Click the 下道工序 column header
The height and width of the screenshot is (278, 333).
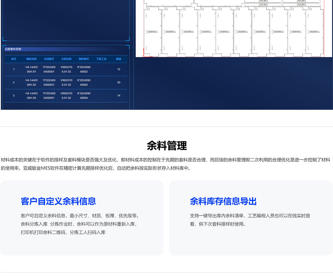pos(101,59)
